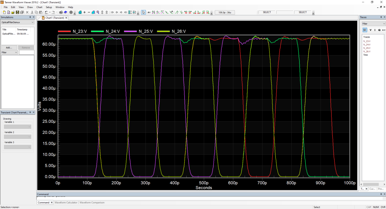Open the OpticalFilterDemux simulation dropdown
Image resolution: width=386 pixels, height=209 pixels.
pyautogui.click(x=17, y=22)
